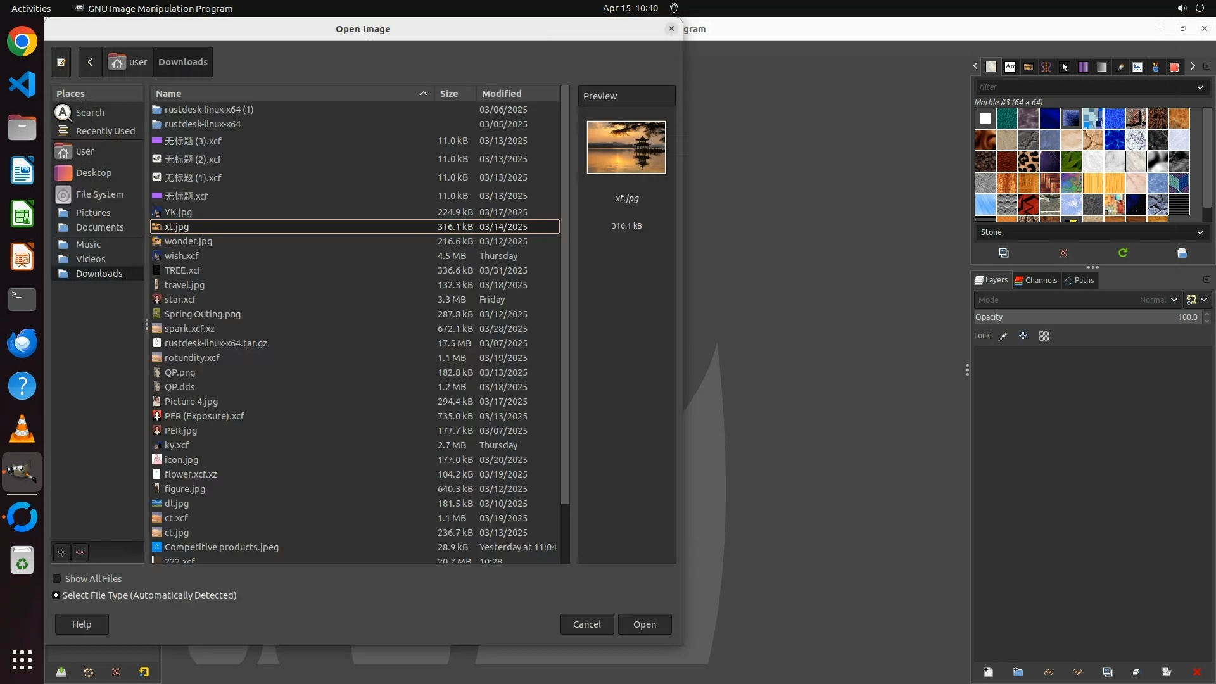Screen dimensions: 1216x684
Task: Click the refresh patterns green arrow icon
Action: pos(1122,253)
